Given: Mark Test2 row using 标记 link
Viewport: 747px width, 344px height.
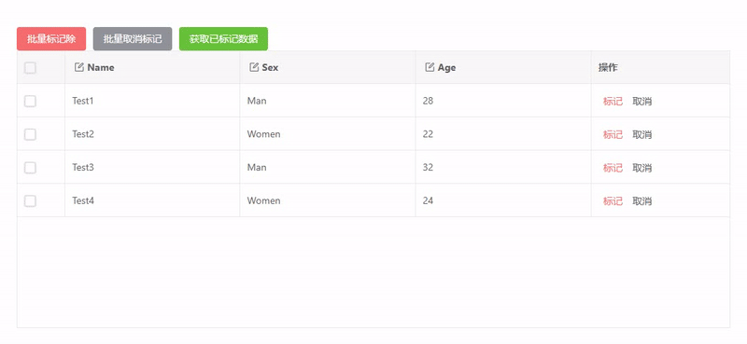Looking at the screenshot, I should 613,134.
